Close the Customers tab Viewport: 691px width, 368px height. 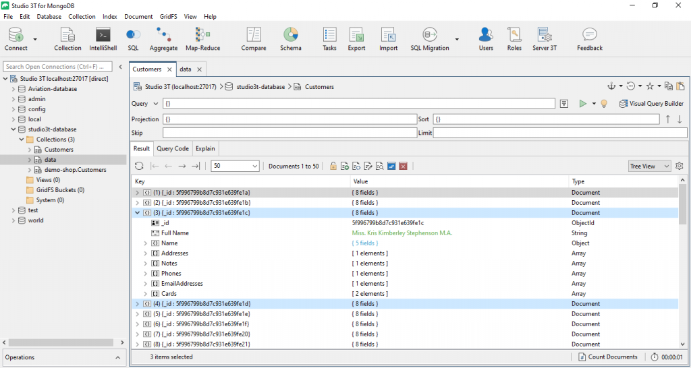click(169, 69)
